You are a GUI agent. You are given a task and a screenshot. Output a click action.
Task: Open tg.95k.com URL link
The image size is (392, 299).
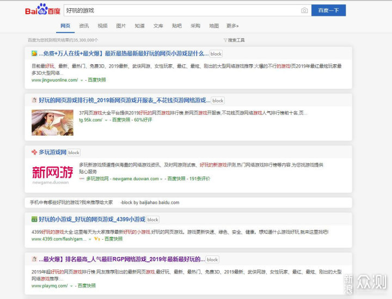[91, 120]
